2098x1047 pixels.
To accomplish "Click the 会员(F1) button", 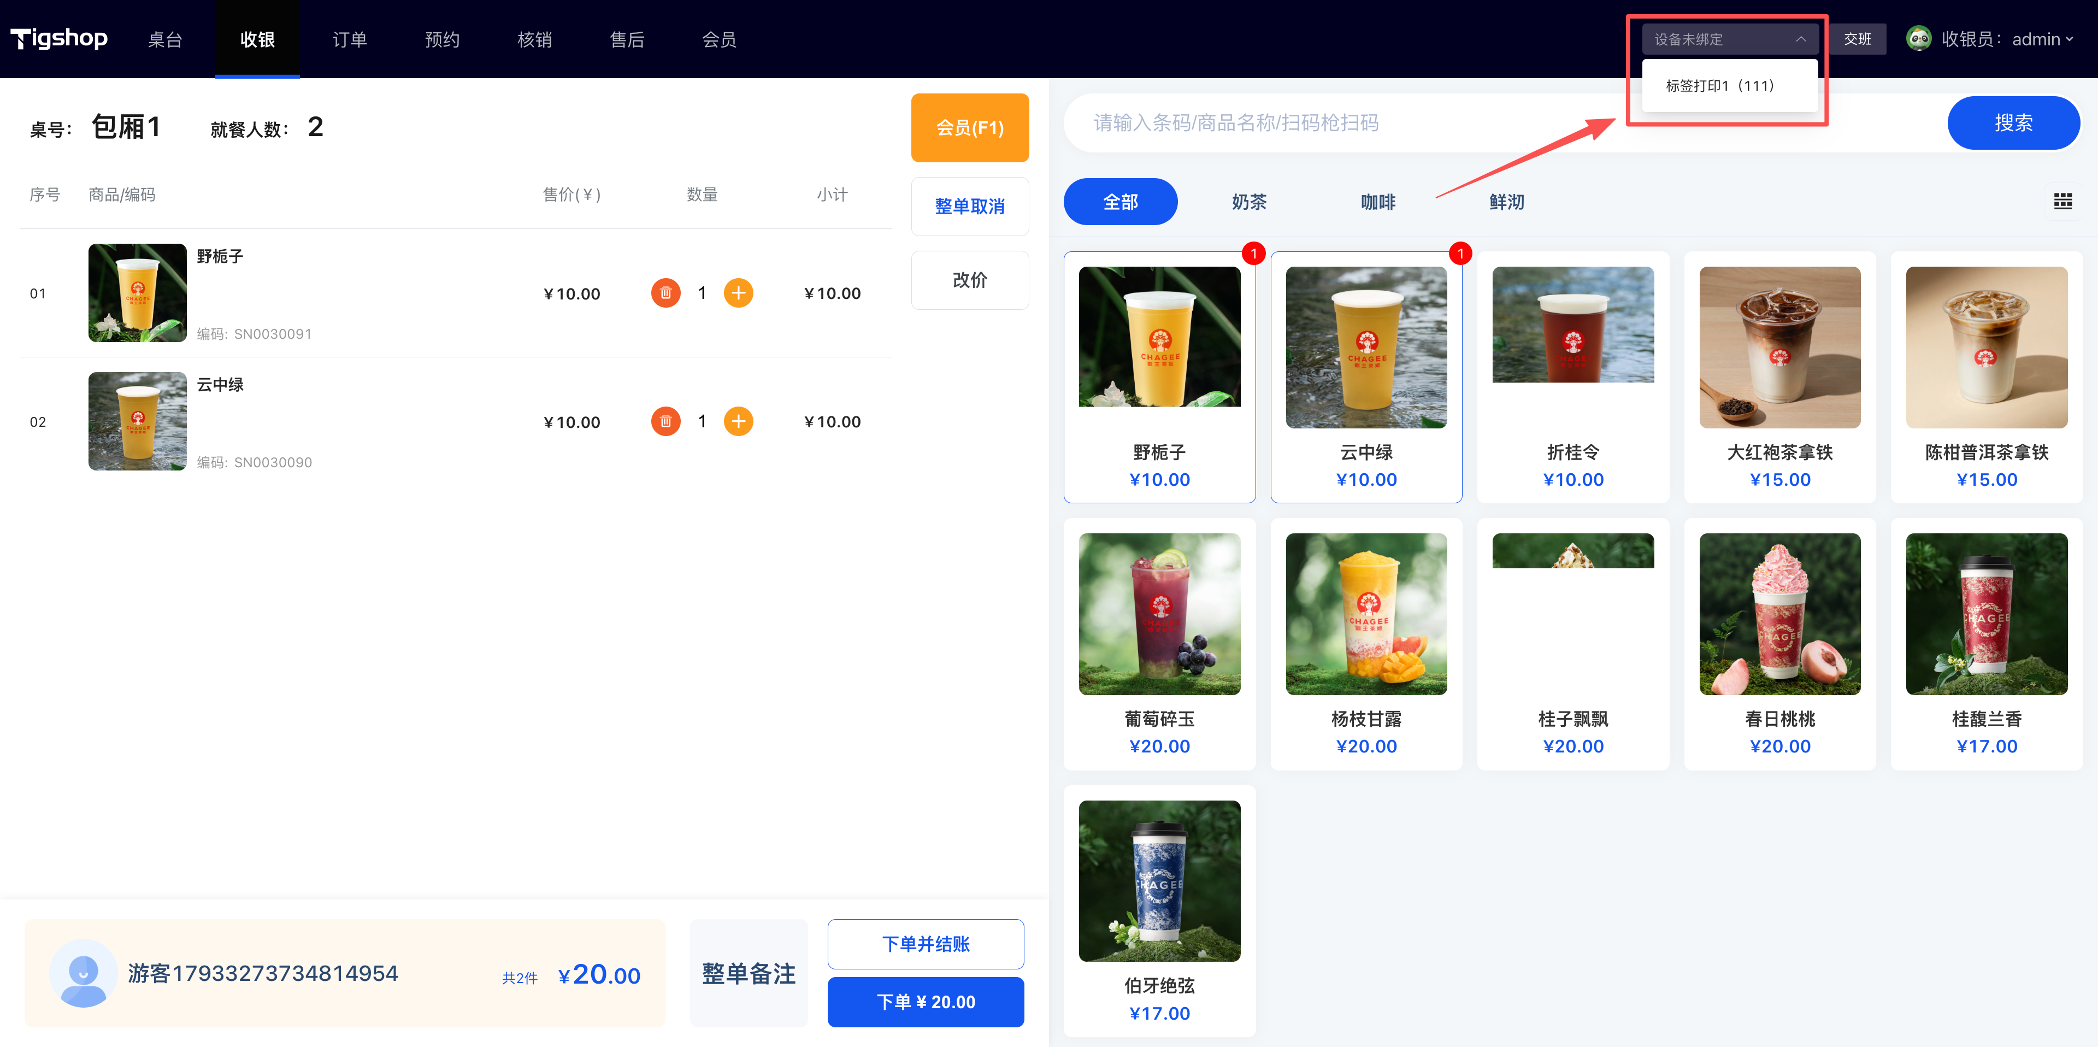I will (x=969, y=128).
